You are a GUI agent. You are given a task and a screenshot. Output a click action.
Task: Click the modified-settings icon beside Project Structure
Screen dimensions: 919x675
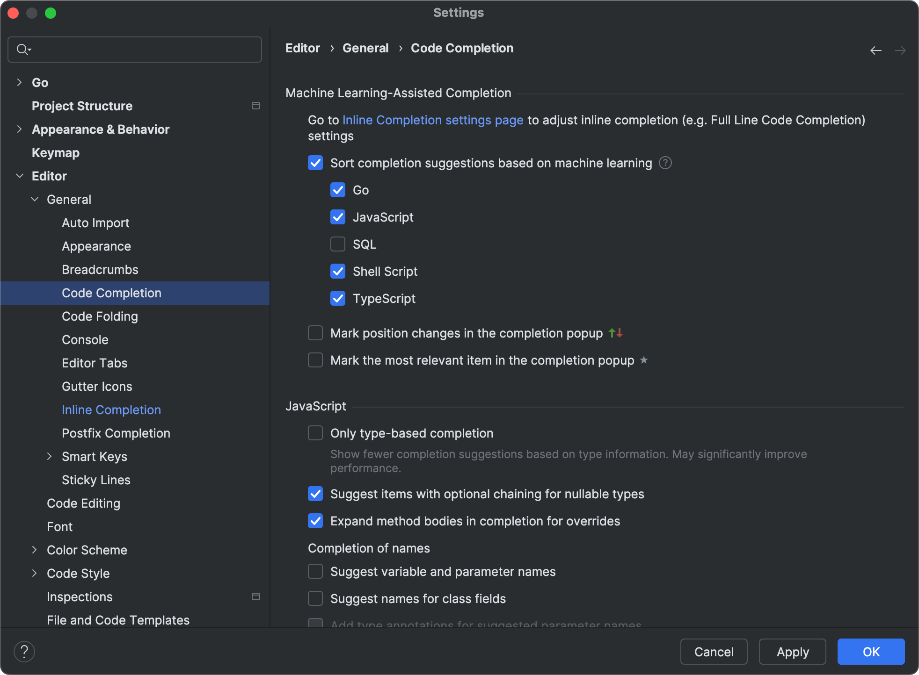(256, 106)
